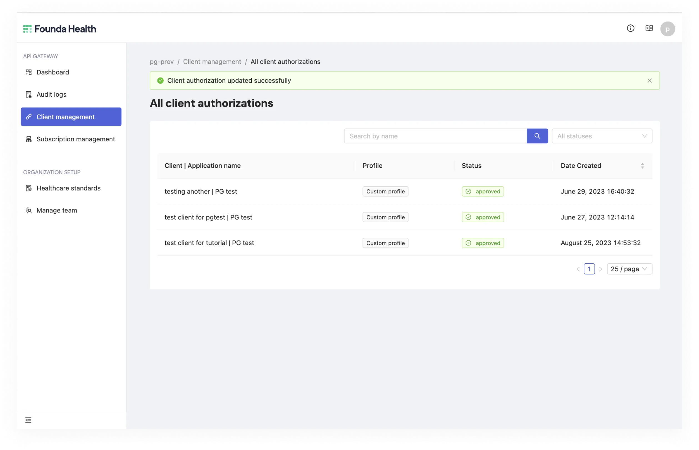Click the Manage team people icon
This screenshot has height=450, width=699.
[x=29, y=210]
